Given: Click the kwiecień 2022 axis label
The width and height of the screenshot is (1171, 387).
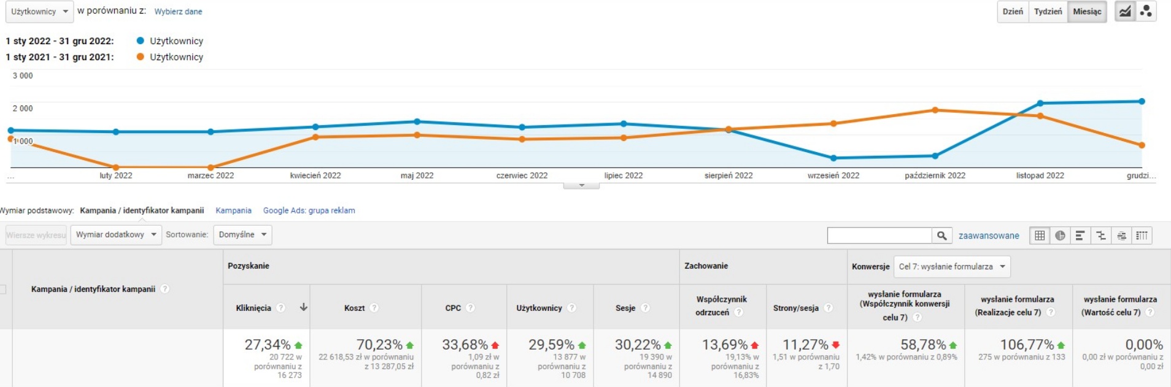Looking at the screenshot, I should click(x=315, y=175).
